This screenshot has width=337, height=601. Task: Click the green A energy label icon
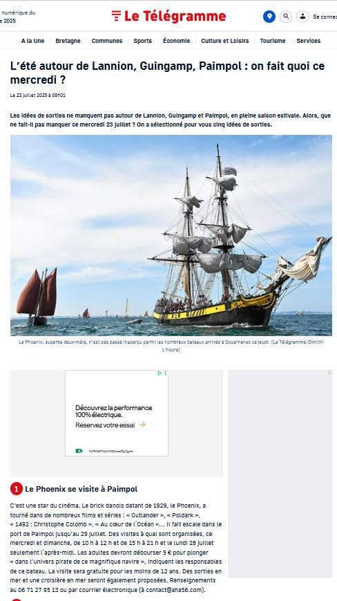pyautogui.click(x=79, y=451)
